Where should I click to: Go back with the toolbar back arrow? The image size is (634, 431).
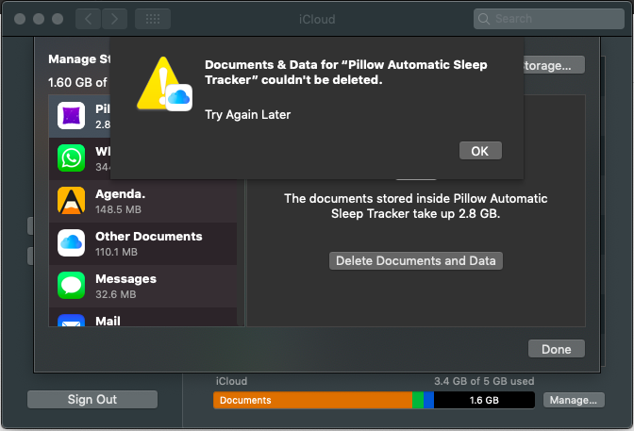pyautogui.click(x=88, y=19)
